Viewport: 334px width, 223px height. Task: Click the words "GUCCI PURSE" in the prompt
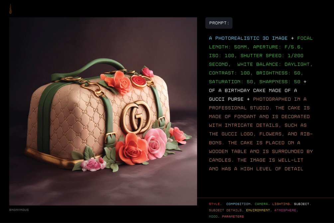tap(226, 99)
